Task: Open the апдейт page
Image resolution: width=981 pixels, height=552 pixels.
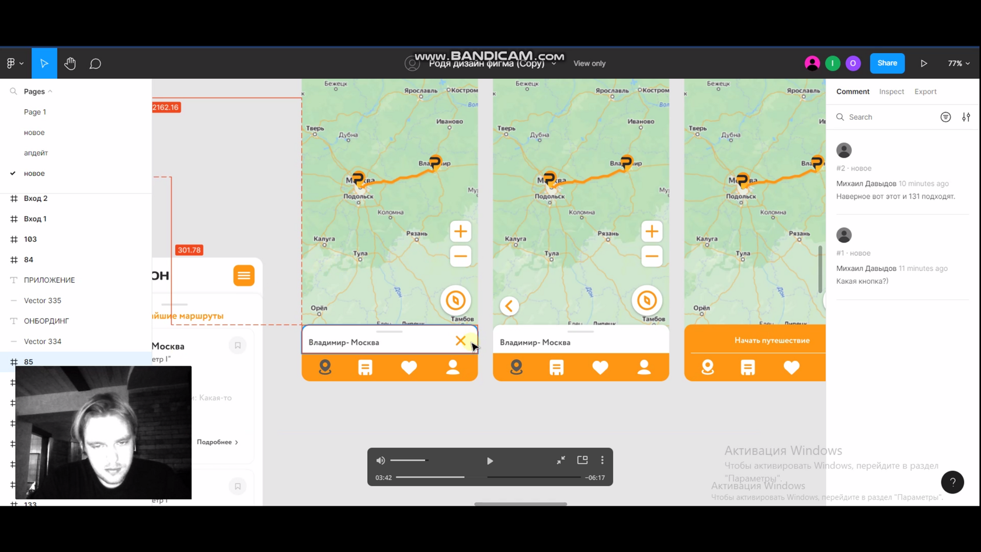Action: 36,152
